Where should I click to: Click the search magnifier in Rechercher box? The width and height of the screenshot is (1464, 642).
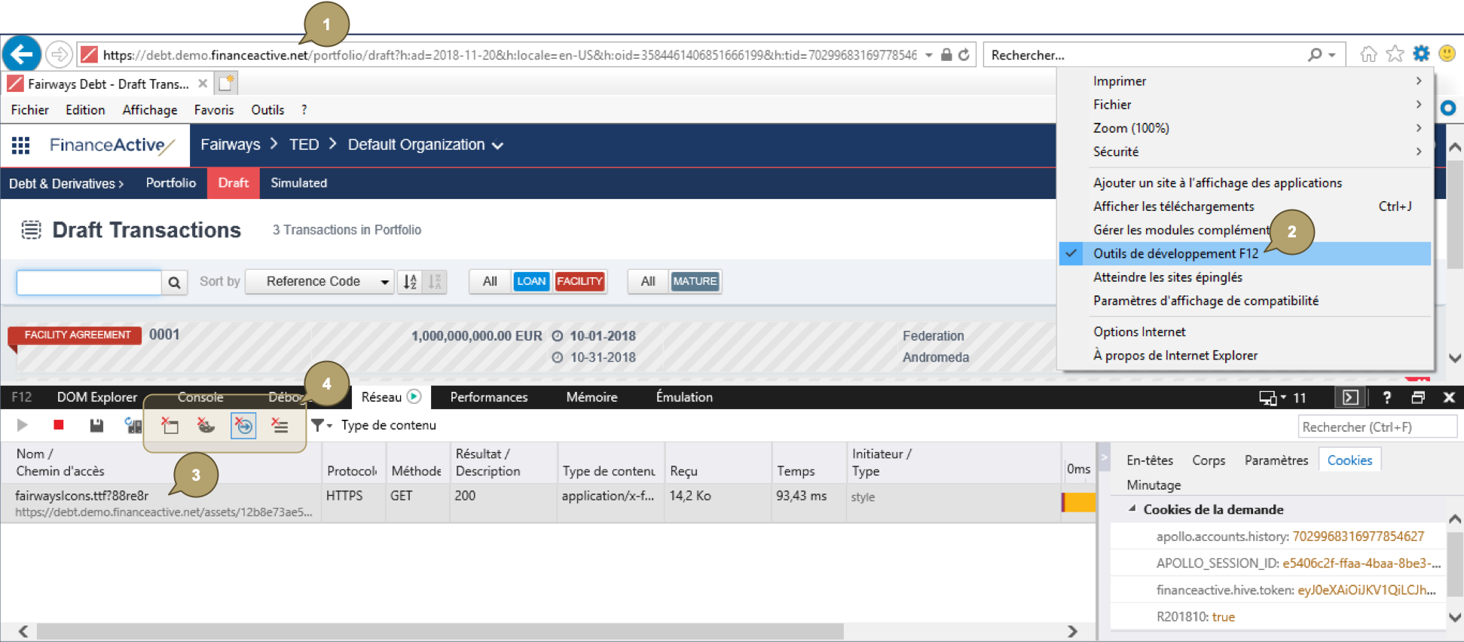tap(1315, 54)
